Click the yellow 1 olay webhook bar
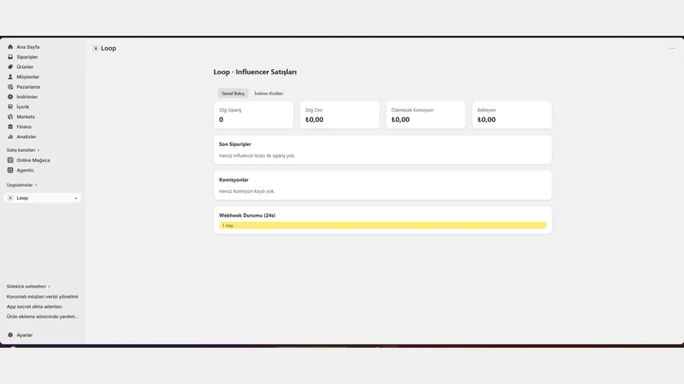The image size is (684, 384). point(382,225)
